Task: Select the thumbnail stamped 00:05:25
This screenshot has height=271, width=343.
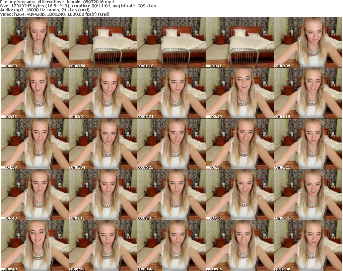Action: [x=171, y=144]
